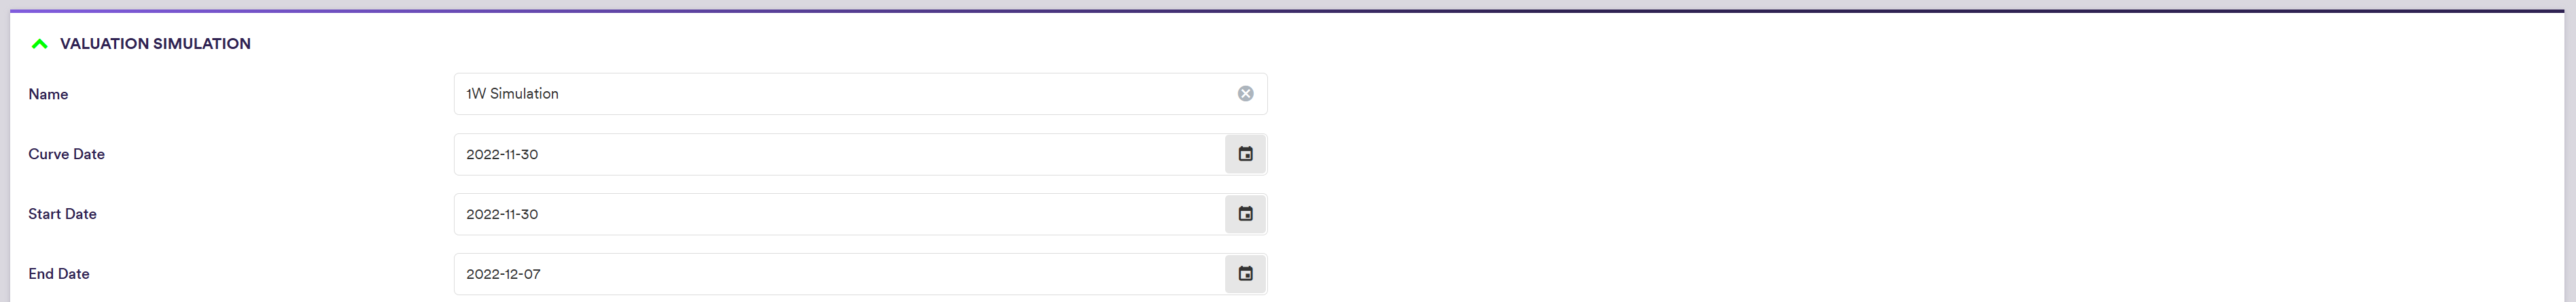Screen dimensions: 2576x302
Task: Click the 2022-11-30 value in Start Date
Action: 502,214
